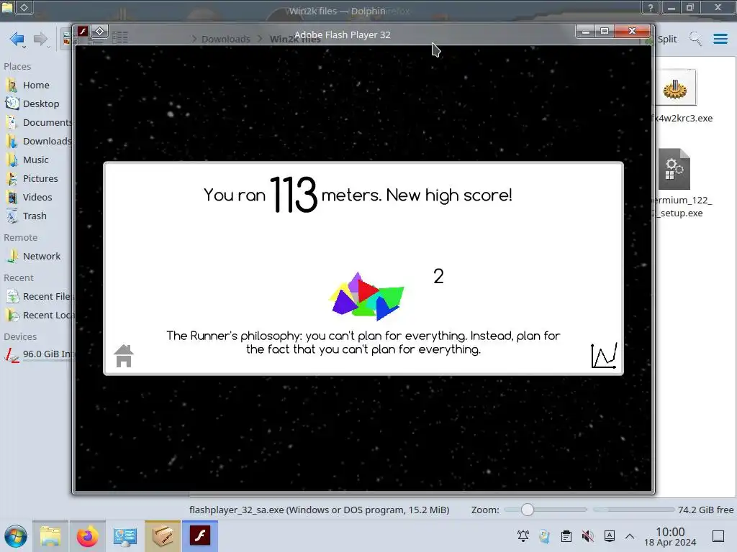737x552 pixels.
Task: Open Dolphin's hamburger menu
Action: tap(720, 39)
